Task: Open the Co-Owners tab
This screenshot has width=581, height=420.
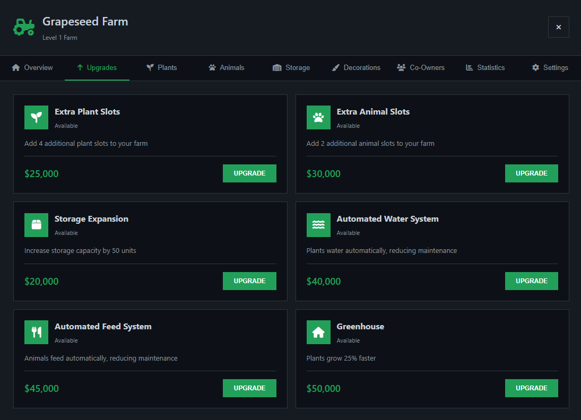Action: coord(421,68)
